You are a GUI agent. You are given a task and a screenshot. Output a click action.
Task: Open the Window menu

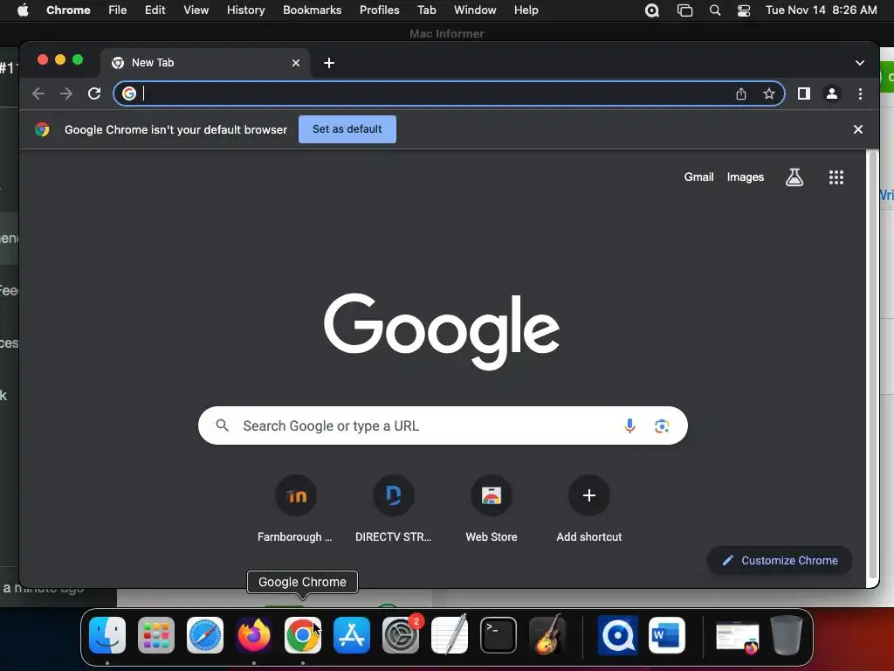coord(475,10)
